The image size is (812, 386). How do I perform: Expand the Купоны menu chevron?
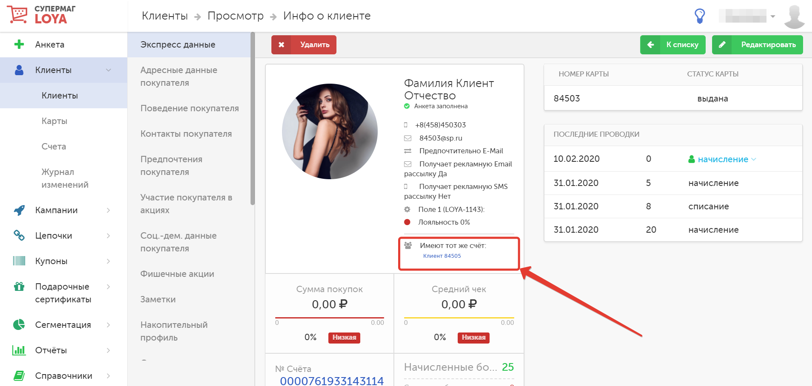point(108,261)
